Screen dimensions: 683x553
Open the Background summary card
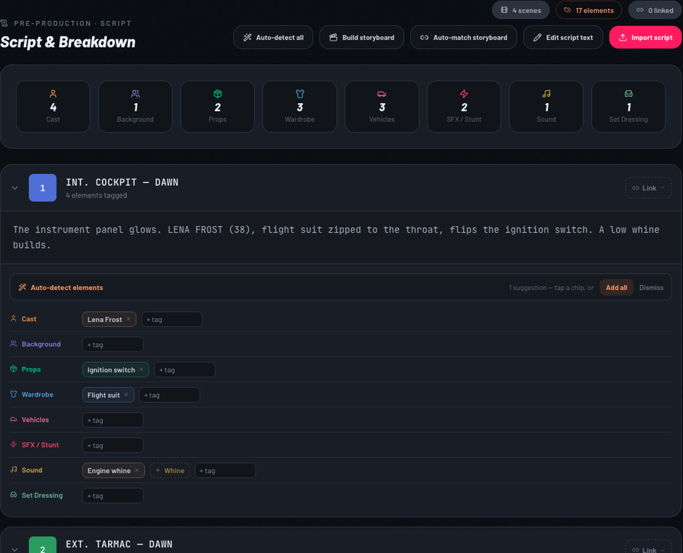click(135, 106)
